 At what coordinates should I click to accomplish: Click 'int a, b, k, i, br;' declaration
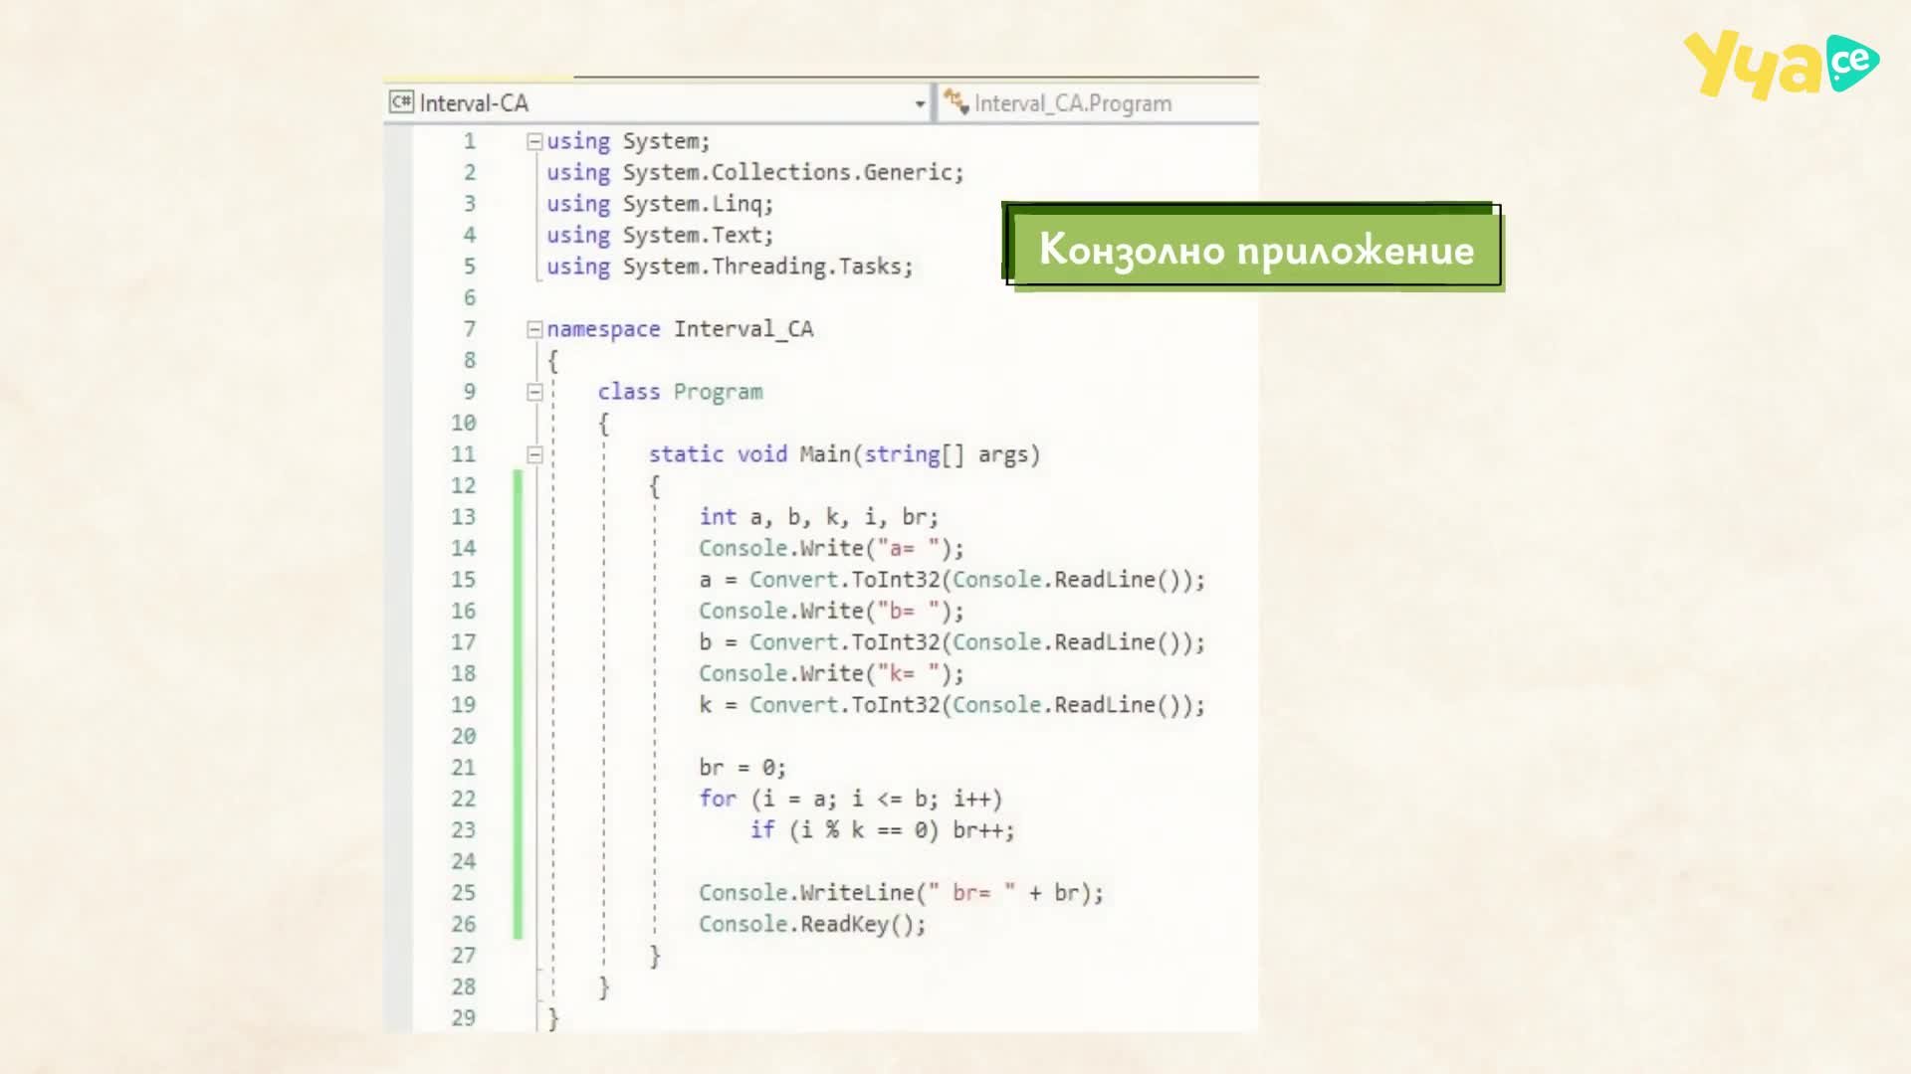tap(818, 517)
